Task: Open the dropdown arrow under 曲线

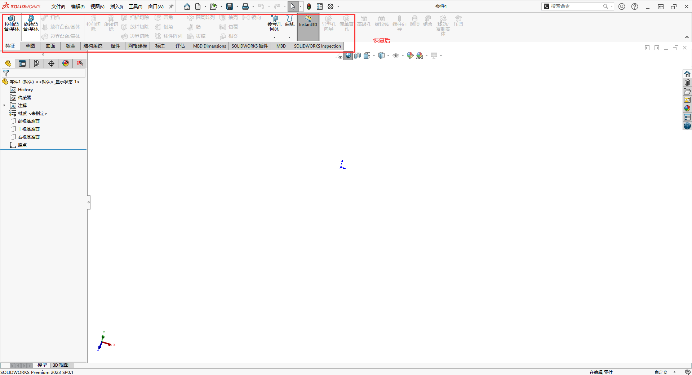Action: (x=289, y=37)
